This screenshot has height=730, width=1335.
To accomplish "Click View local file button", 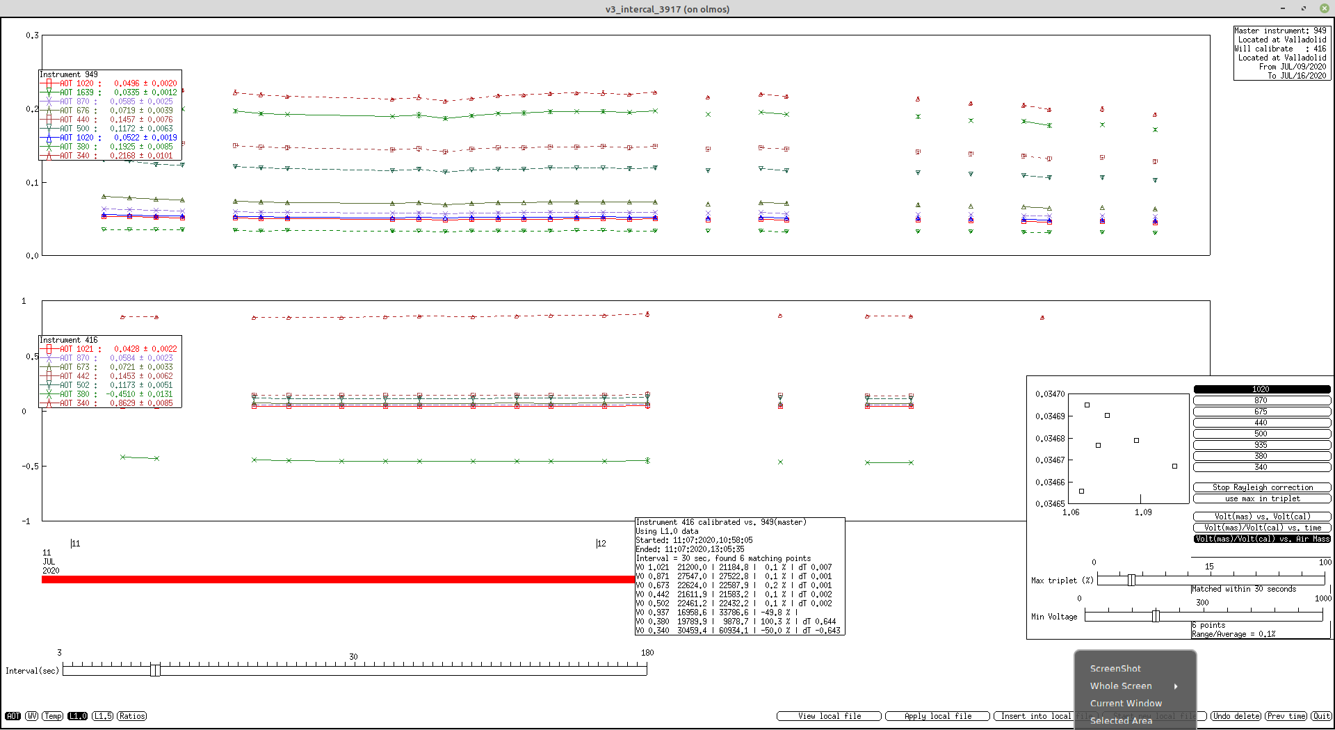I will (x=829, y=716).
